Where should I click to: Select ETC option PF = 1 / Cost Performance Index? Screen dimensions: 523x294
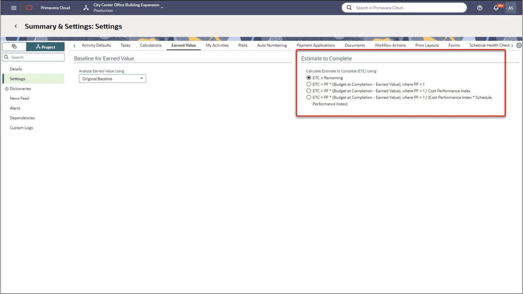click(x=309, y=91)
